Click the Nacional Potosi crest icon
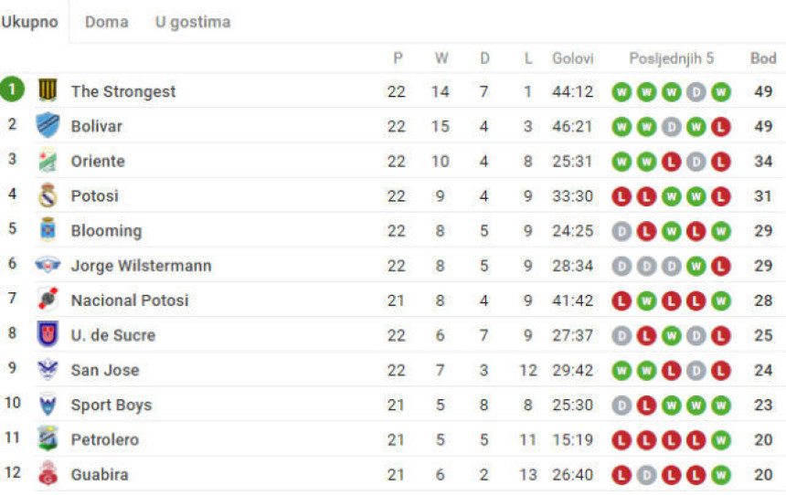The height and width of the screenshot is (495, 786). tap(48, 300)
